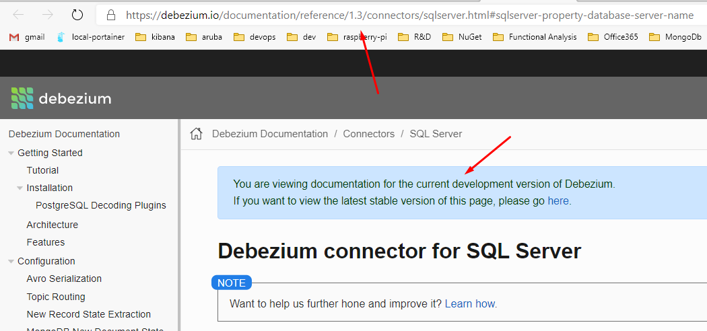Open the kibana bookmark folder
707x331 pixels.
point(156,37)
